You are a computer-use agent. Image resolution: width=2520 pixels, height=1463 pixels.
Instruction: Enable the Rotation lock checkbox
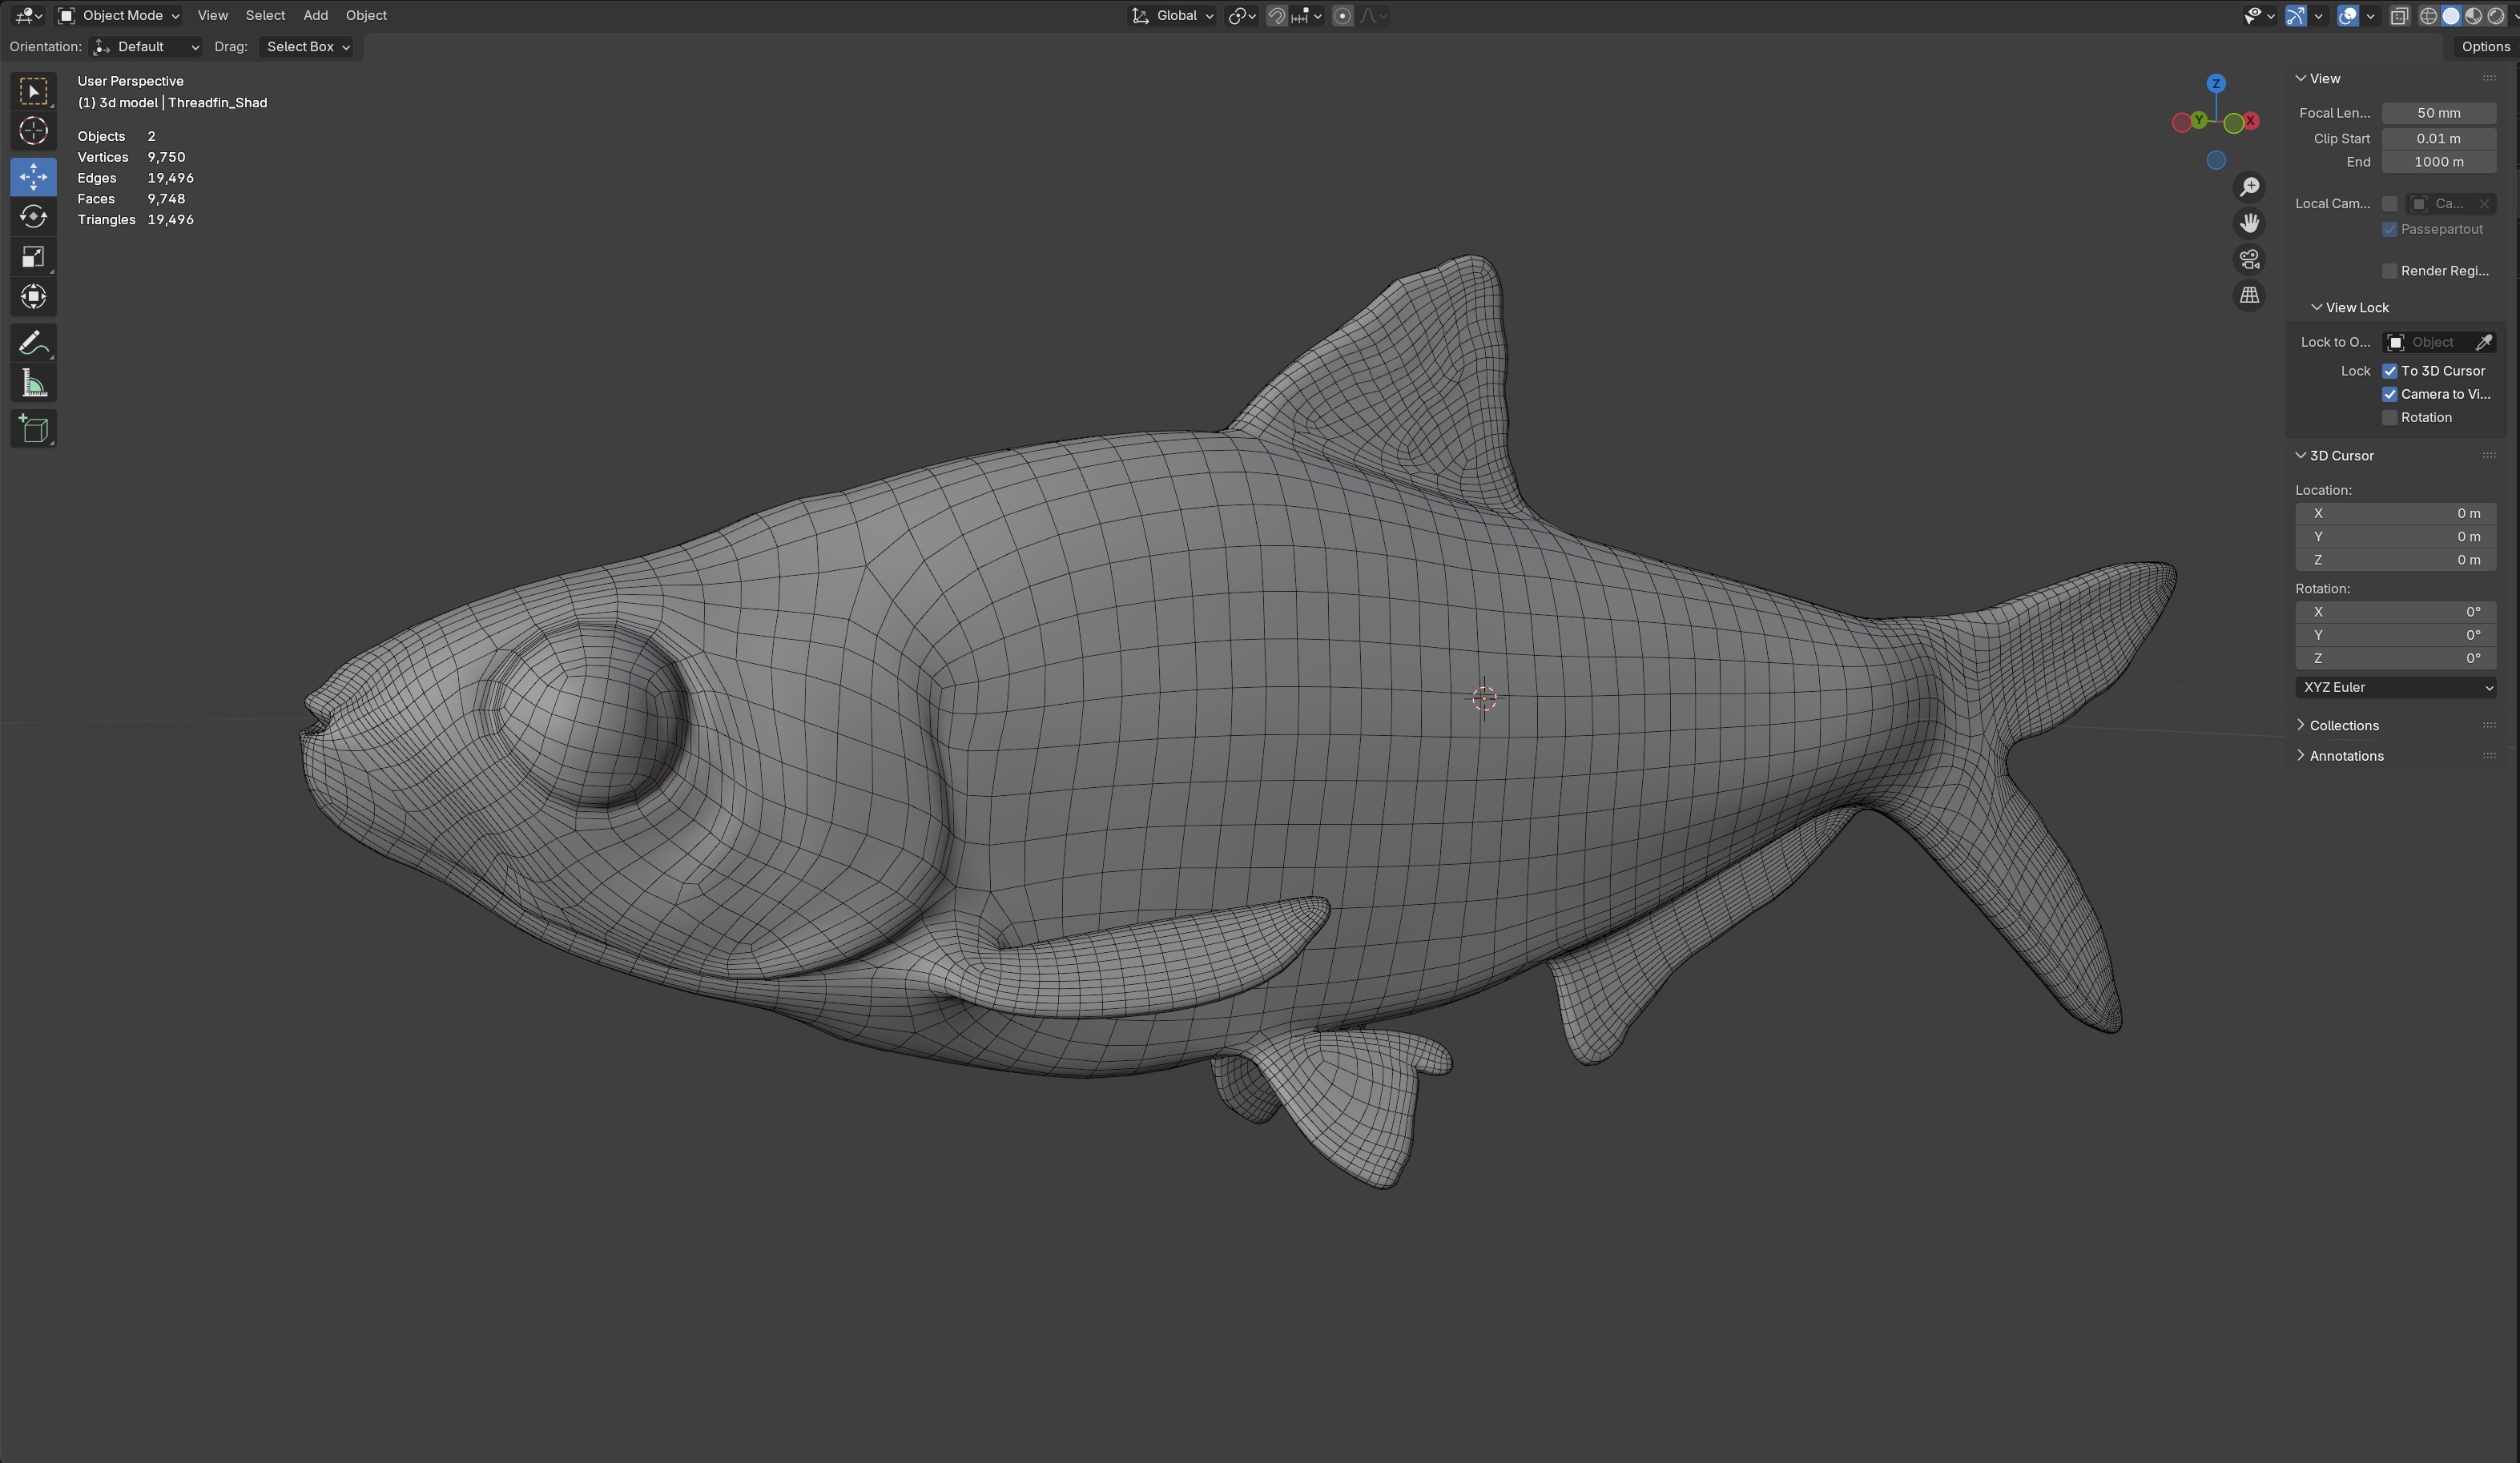tap(2390, 418)
